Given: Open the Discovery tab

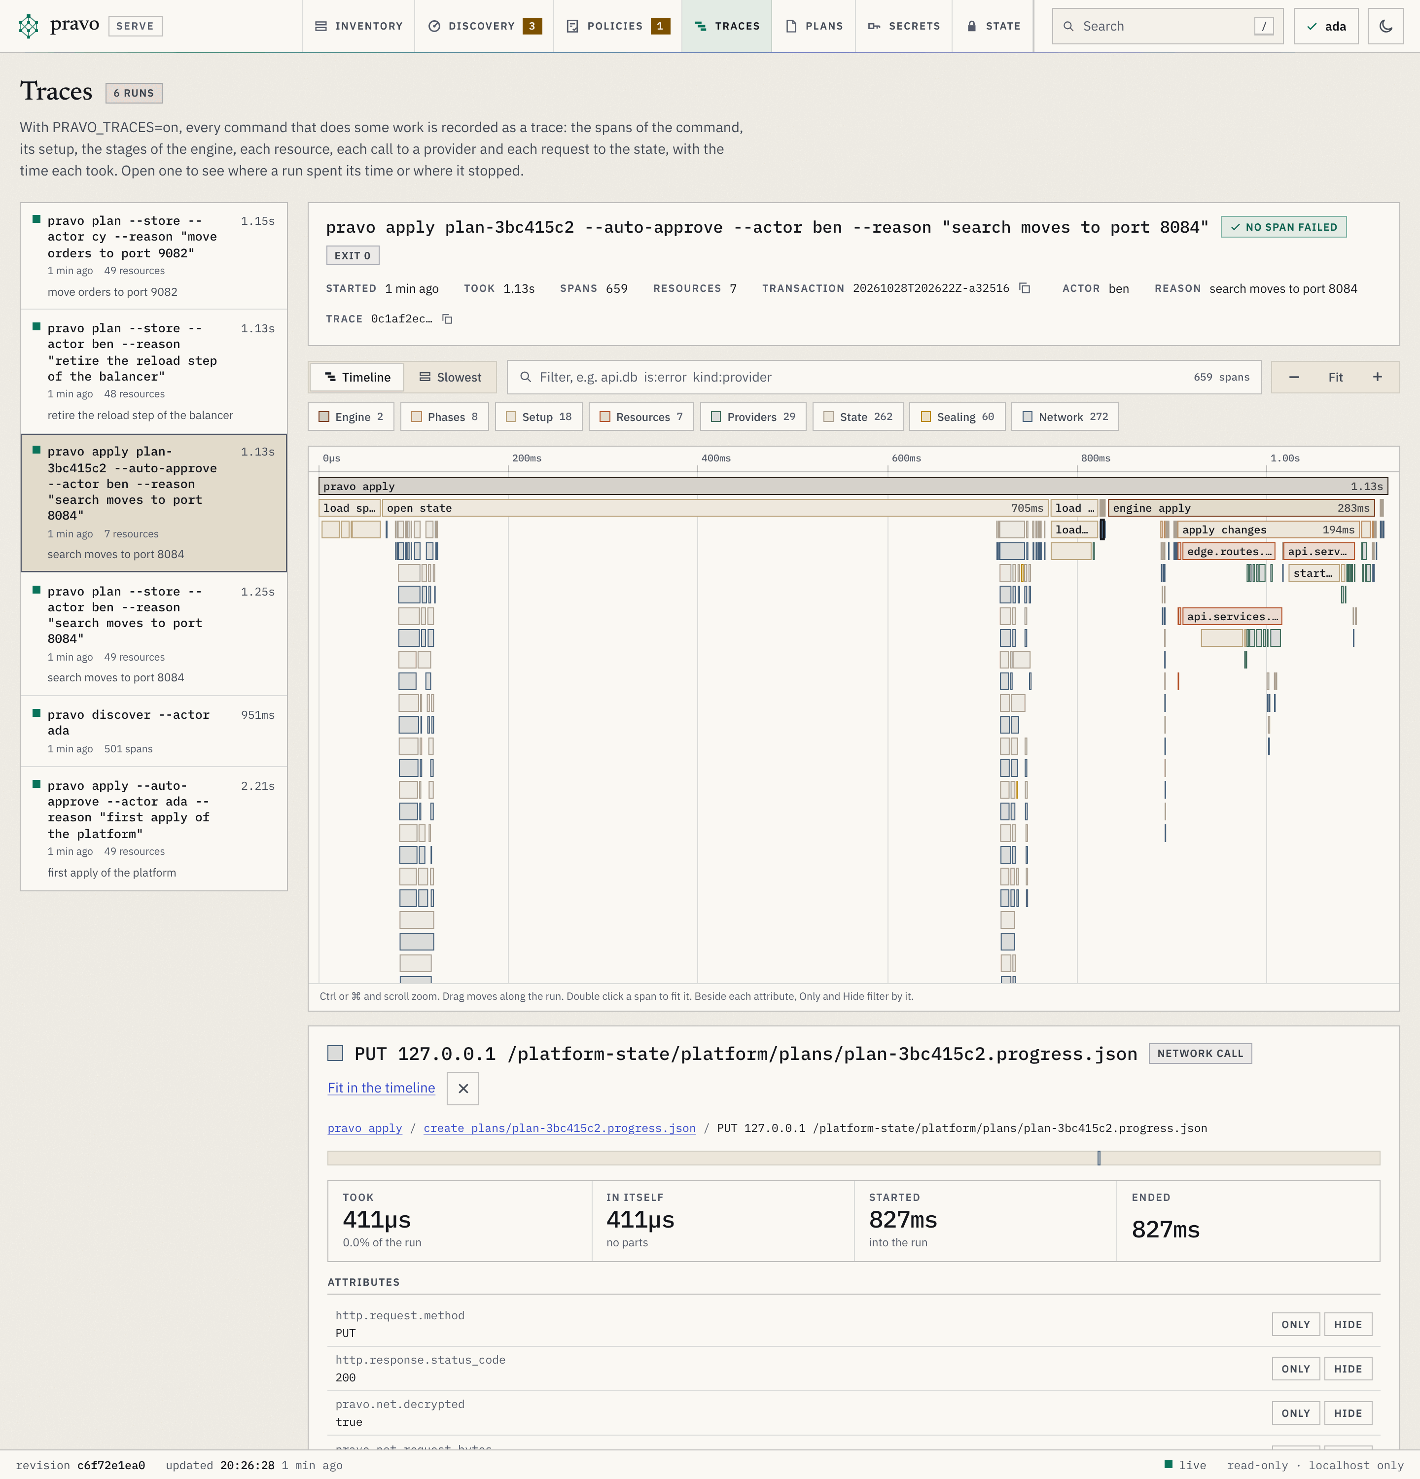Looking at the screenshot, I should click(x=484, y=27).
